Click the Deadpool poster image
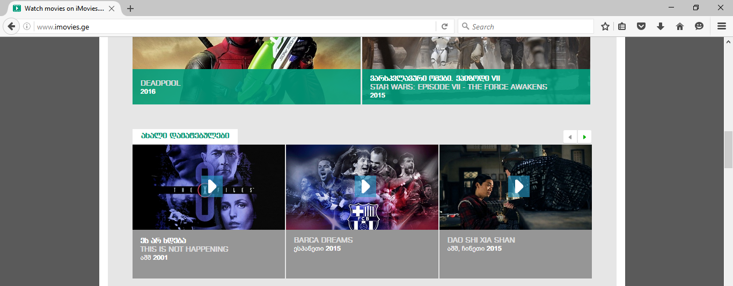733x286 pixels. coord(246,53)
